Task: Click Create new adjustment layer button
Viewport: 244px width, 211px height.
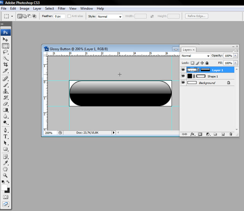Action: (x=208, y=134)
